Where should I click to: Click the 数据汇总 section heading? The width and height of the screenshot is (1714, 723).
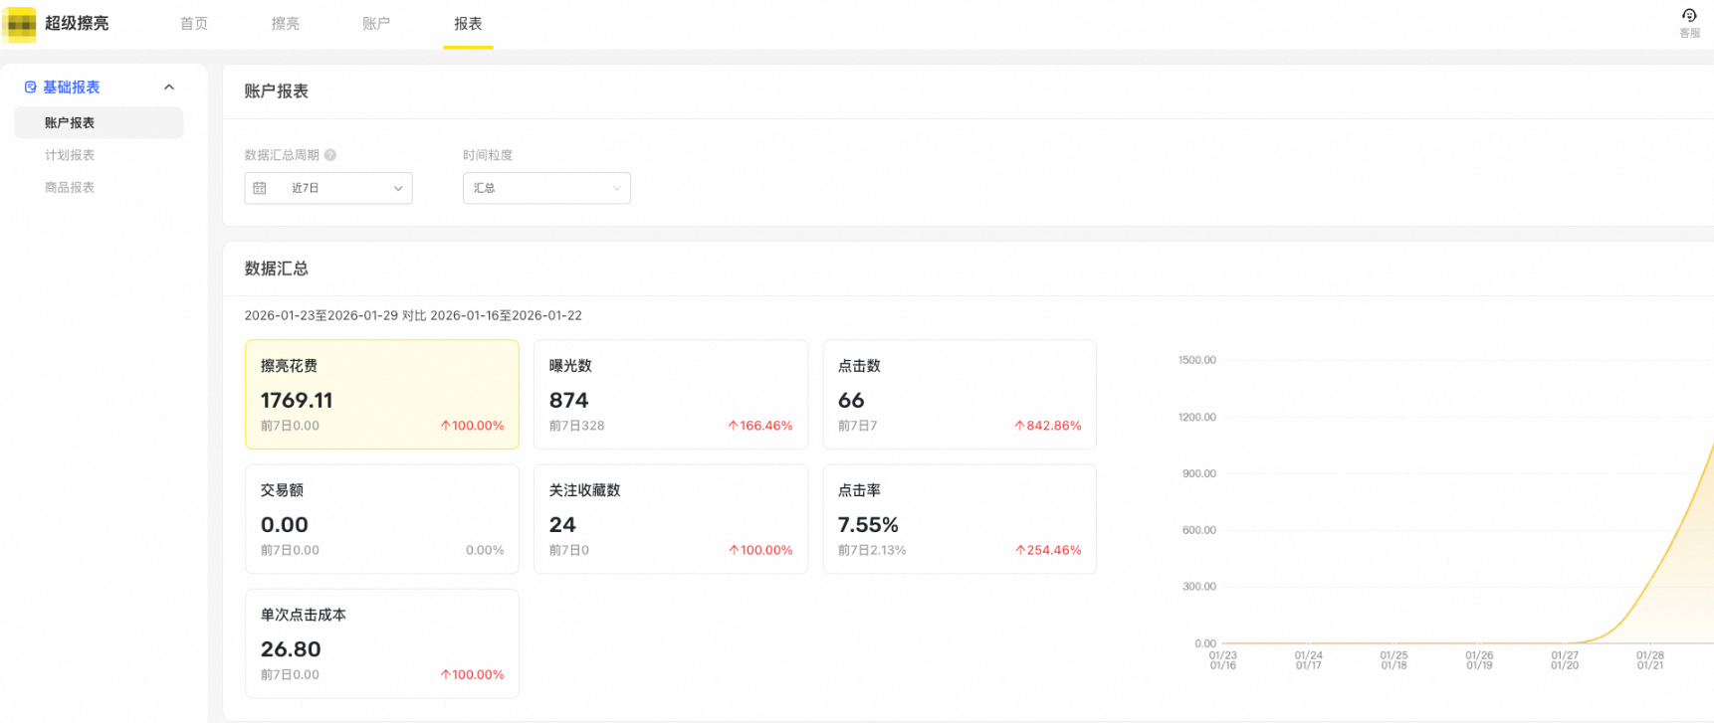pyautogui.click(x=277, y=269)
